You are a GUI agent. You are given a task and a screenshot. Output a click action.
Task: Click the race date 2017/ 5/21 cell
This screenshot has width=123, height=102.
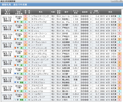[7, 19]
